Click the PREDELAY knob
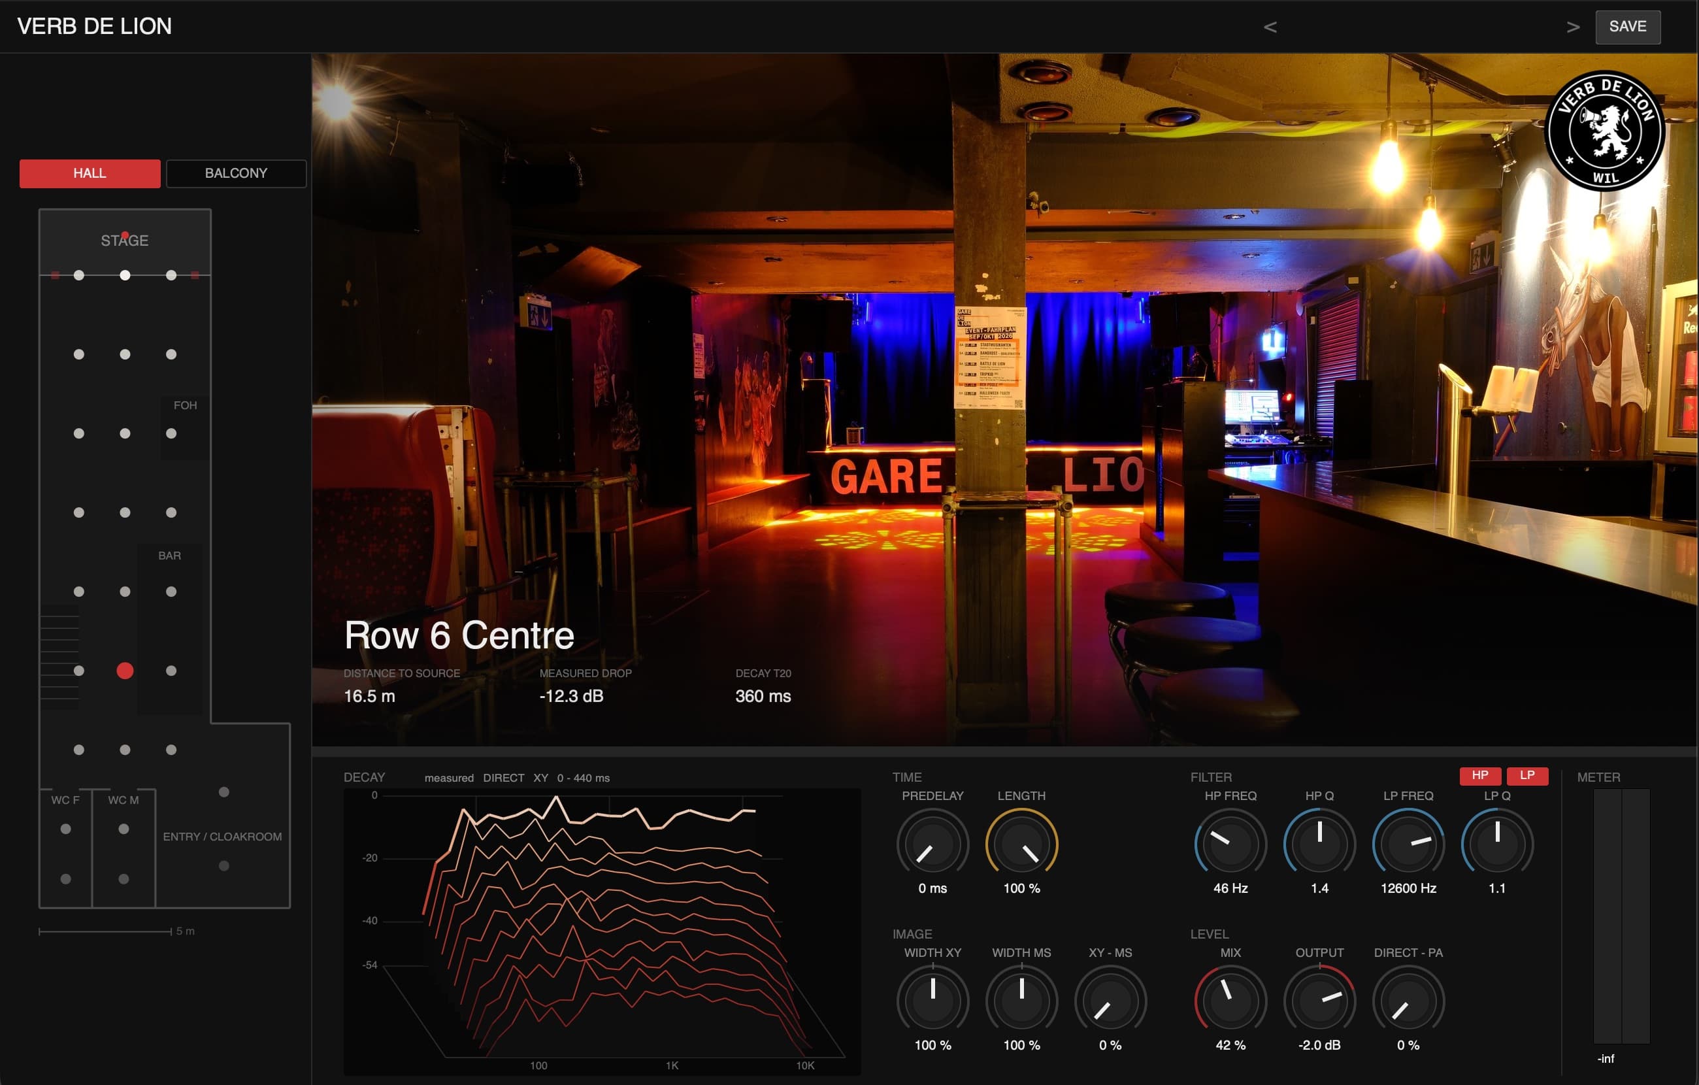 click(932, 844)
